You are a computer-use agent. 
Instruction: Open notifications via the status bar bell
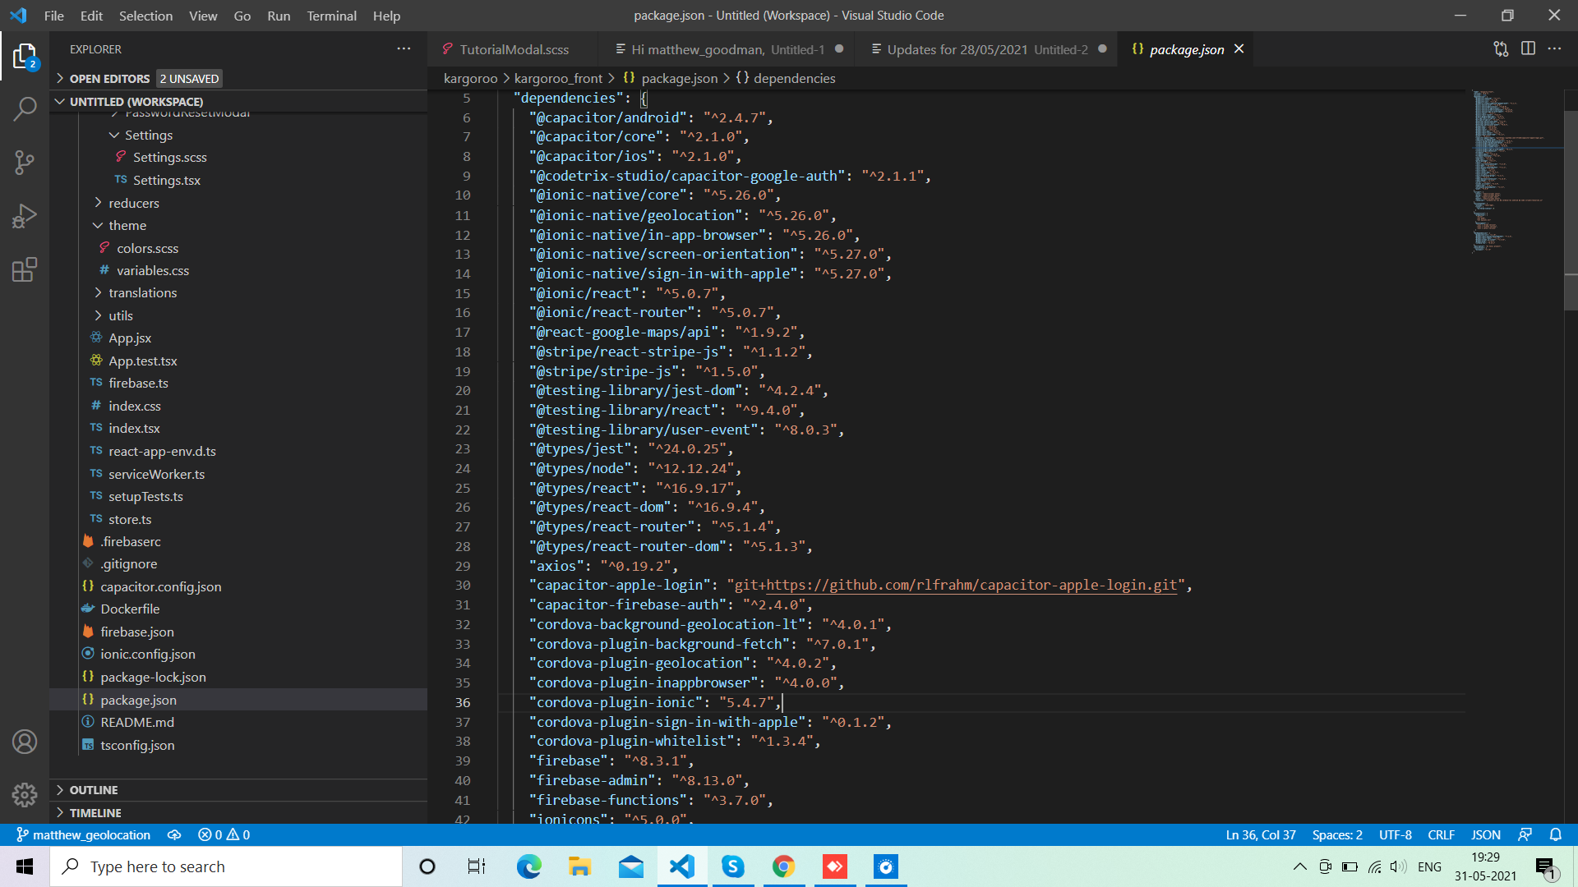click(1557, 834)
